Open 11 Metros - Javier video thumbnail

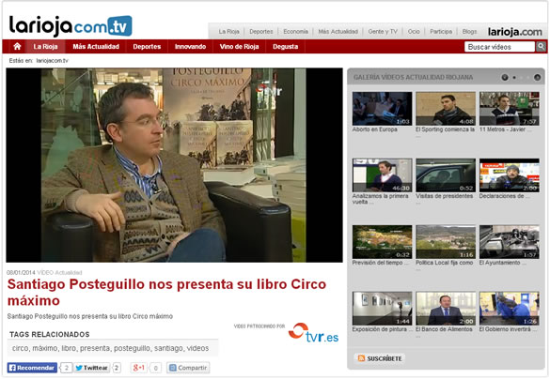pyautogui.click(x=510, y=109)
